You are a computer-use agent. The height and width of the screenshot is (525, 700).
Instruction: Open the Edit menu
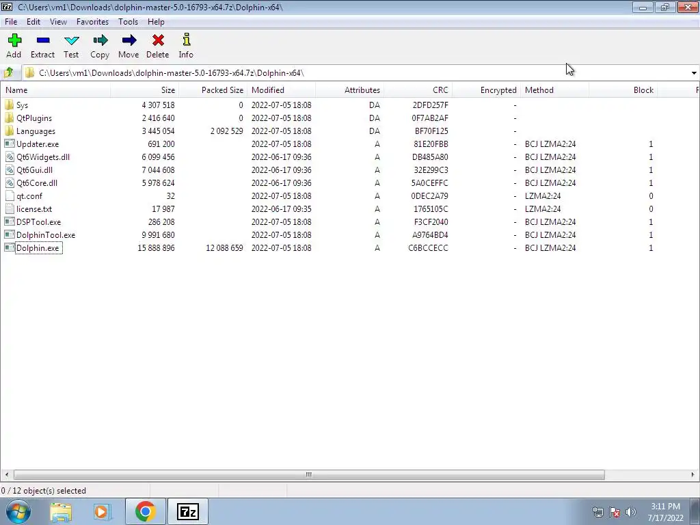(x=33, y=21)
